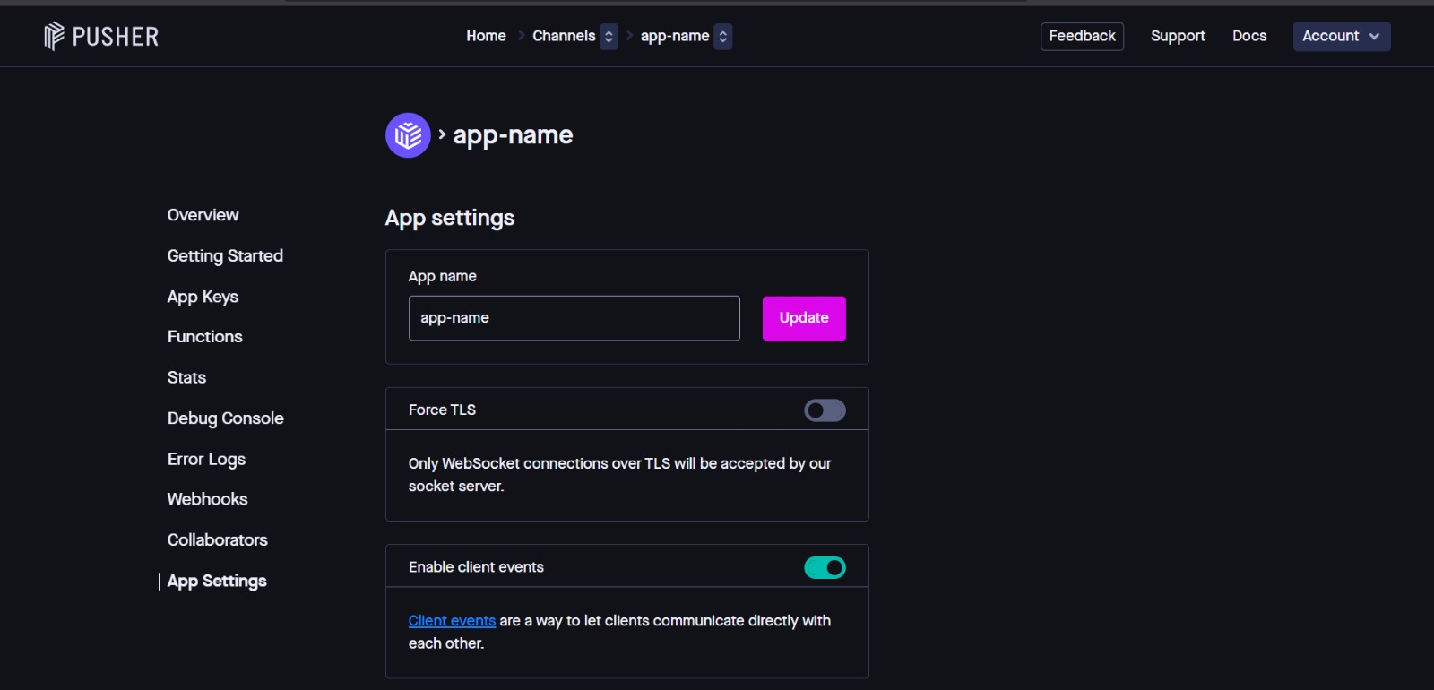Click the text 'Only WebSocket connections over TLS'
Viewport: 1434px width, 690px height.
pos(540,463)
